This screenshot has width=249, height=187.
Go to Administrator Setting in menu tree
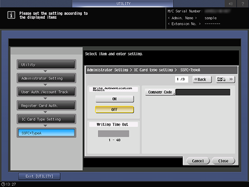[x=46, y=78]
